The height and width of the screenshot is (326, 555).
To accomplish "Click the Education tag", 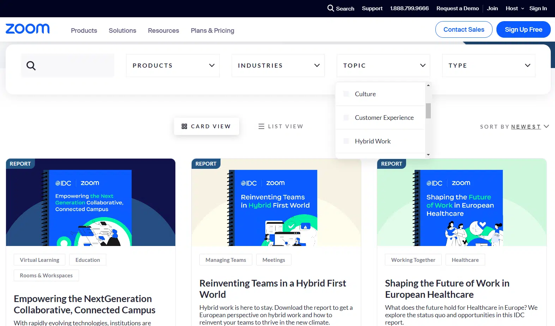I will (88, 260).
